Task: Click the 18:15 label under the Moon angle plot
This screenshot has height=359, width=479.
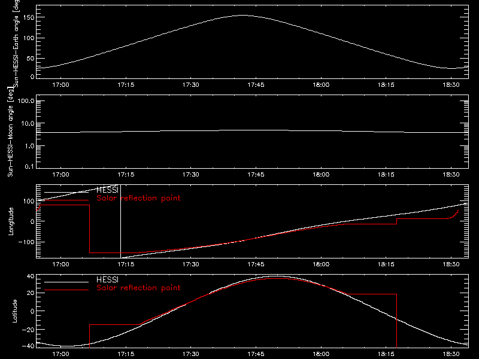Action: point(386,175)
